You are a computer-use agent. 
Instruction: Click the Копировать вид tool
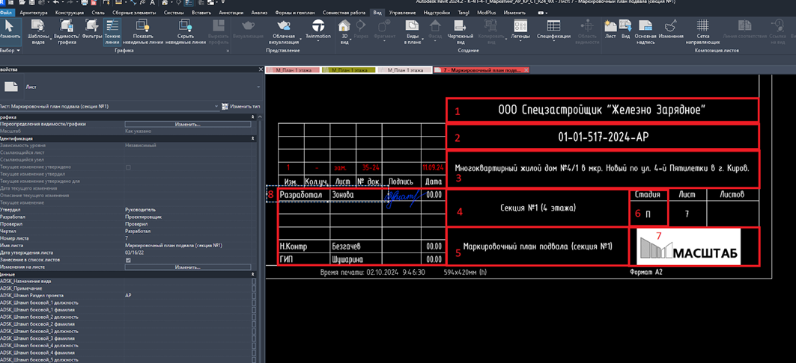490,32
